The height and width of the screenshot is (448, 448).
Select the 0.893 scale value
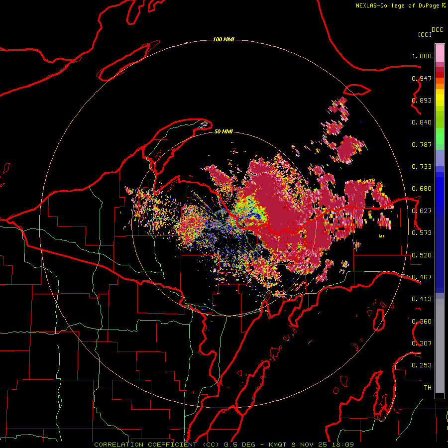point(422,100)
